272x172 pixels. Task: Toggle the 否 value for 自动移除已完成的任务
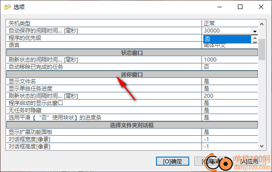pyautogui.click(x=207, y=67)
